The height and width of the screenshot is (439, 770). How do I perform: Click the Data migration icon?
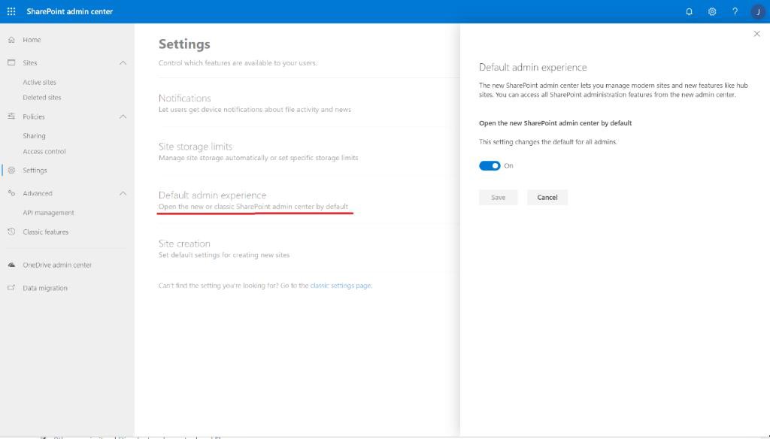(11, 288)
